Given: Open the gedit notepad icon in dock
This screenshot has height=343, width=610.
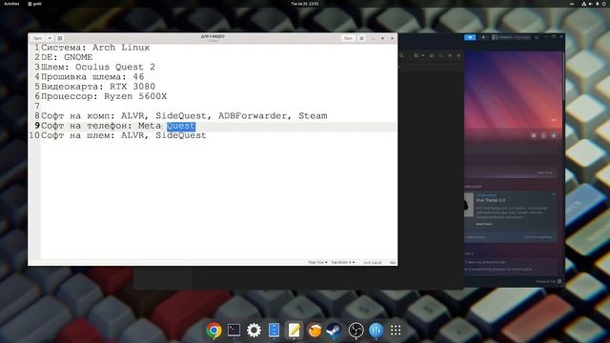Looking at the screenshot, I should [x=295, y=331].
